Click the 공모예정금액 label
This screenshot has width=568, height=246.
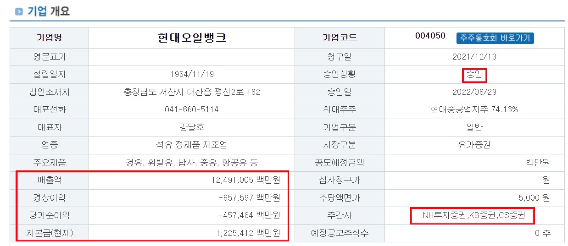click(340, 163)
